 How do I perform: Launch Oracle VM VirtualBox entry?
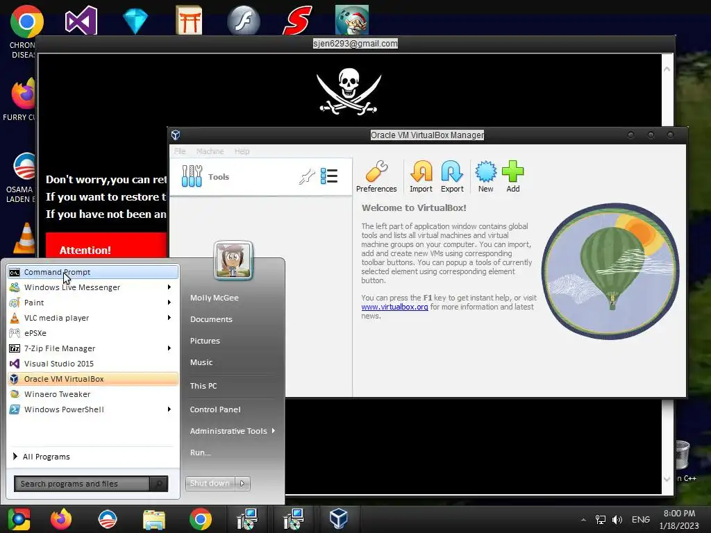click(93, 379)
